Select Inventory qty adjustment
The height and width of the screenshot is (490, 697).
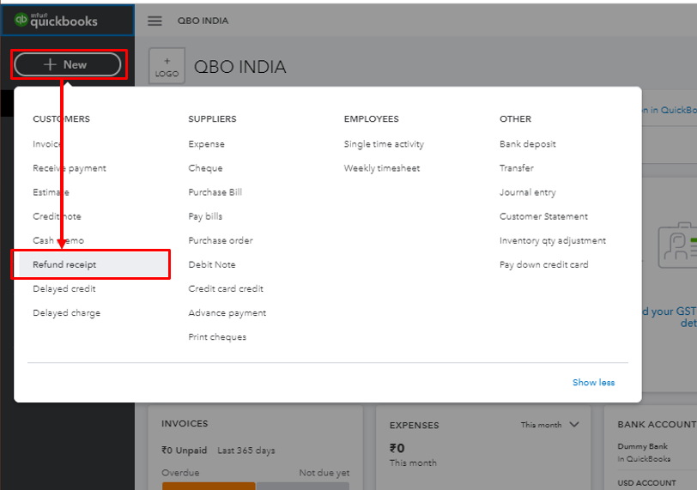click(x=553, y=240)
